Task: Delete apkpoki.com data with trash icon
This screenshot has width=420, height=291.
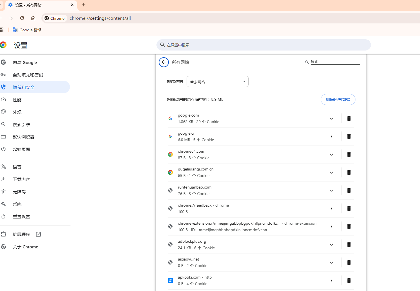Action: pyautogui.click(x=349, y=281)
